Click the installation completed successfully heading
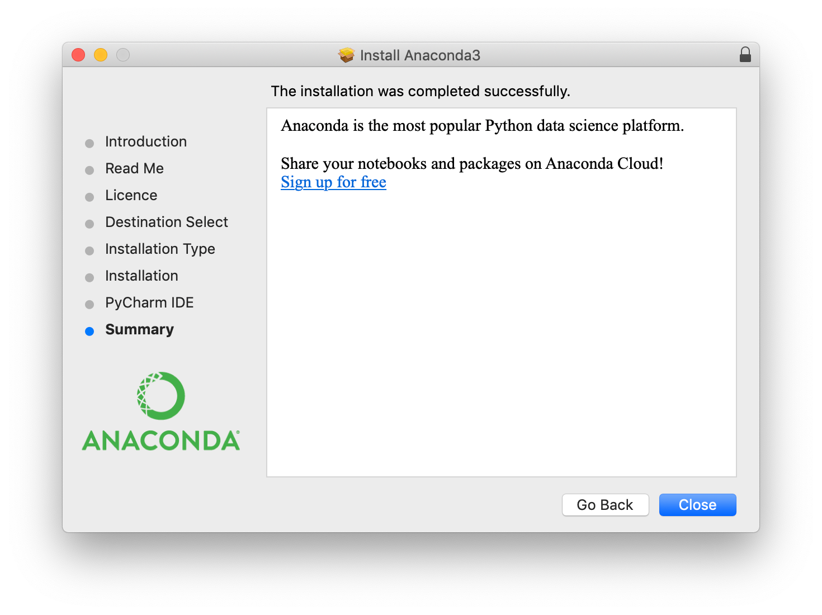Image resolution: width=822 pixels, height=615 pixels. pos(421,91)
